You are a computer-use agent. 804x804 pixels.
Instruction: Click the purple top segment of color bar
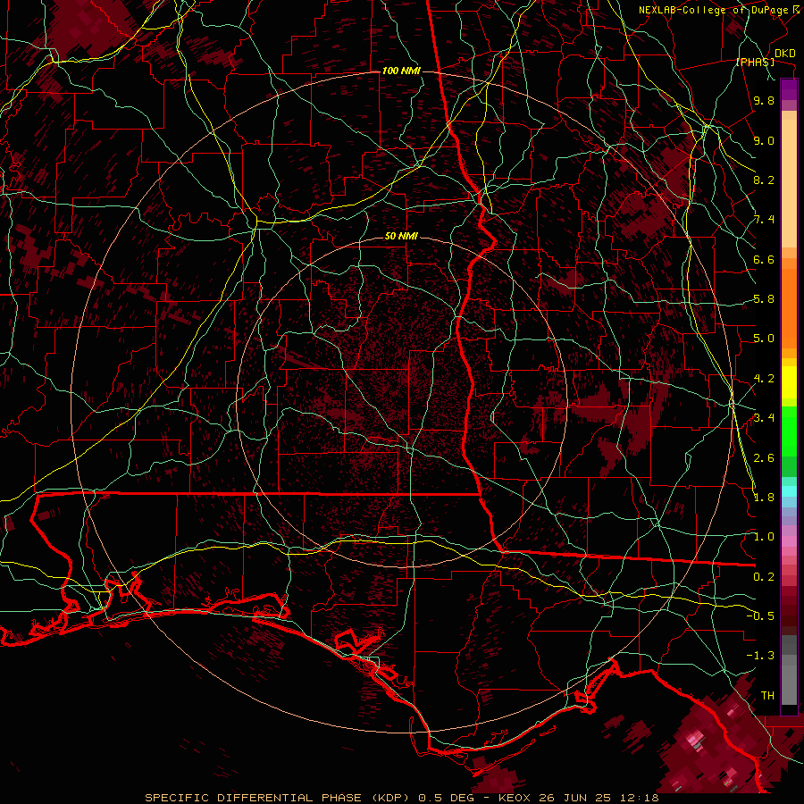pyautogui.click(x=789, y=89)
